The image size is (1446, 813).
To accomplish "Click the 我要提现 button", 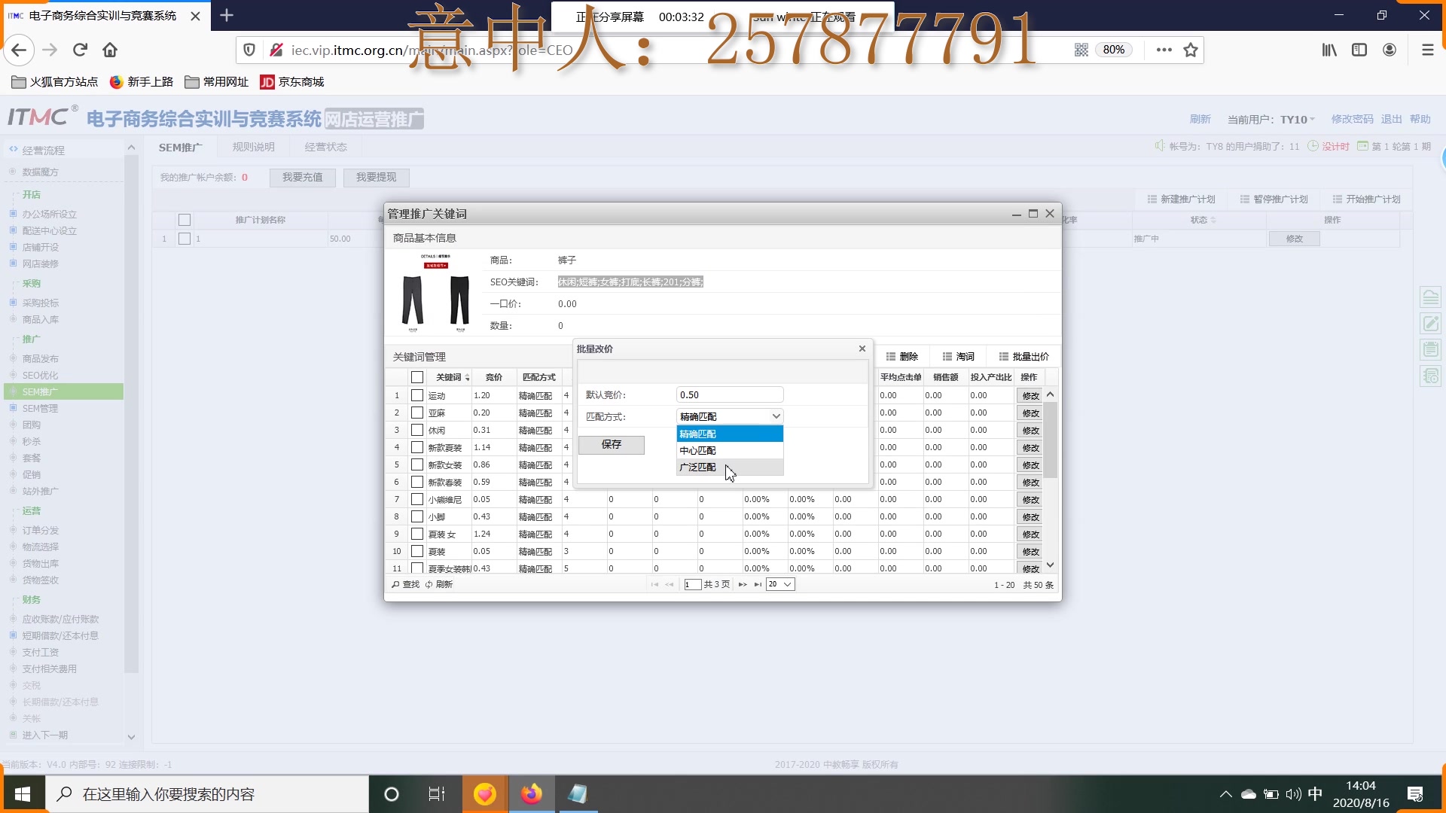I will click(x=377, y=178).
